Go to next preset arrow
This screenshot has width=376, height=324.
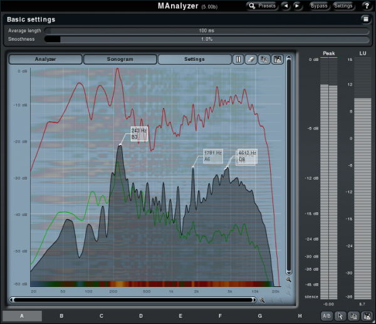point(297,6)
